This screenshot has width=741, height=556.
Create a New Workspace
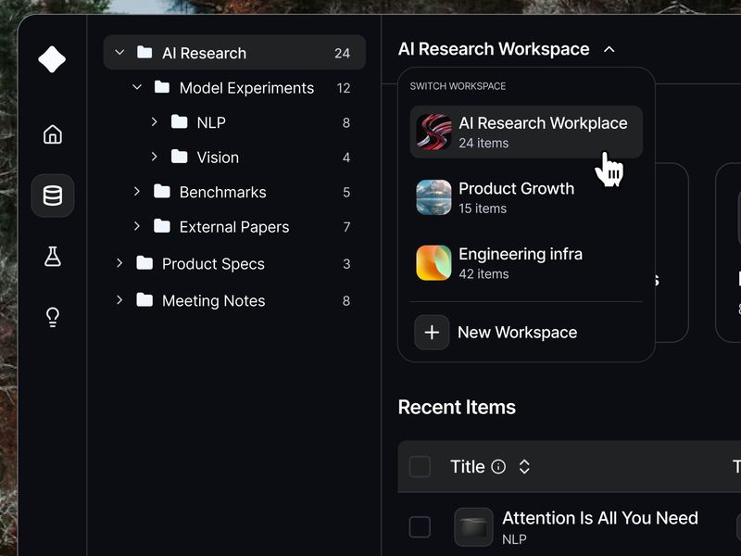coord(516,332)
